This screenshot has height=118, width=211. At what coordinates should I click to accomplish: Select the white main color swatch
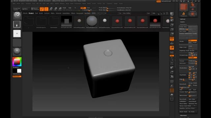click(x=19, y=71)
